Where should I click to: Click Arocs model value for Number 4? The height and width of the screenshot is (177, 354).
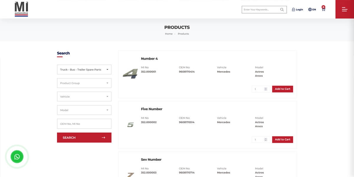(259, 76)
